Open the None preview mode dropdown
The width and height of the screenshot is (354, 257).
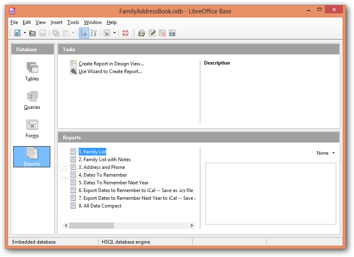326,153
